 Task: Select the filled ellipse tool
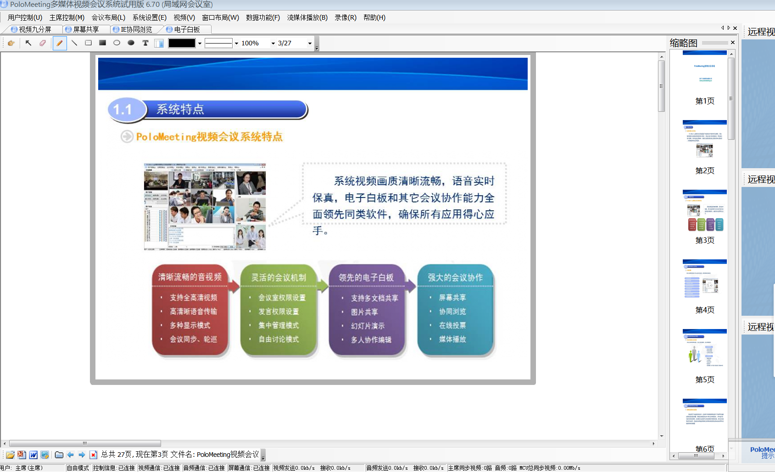tap(130, 43)
